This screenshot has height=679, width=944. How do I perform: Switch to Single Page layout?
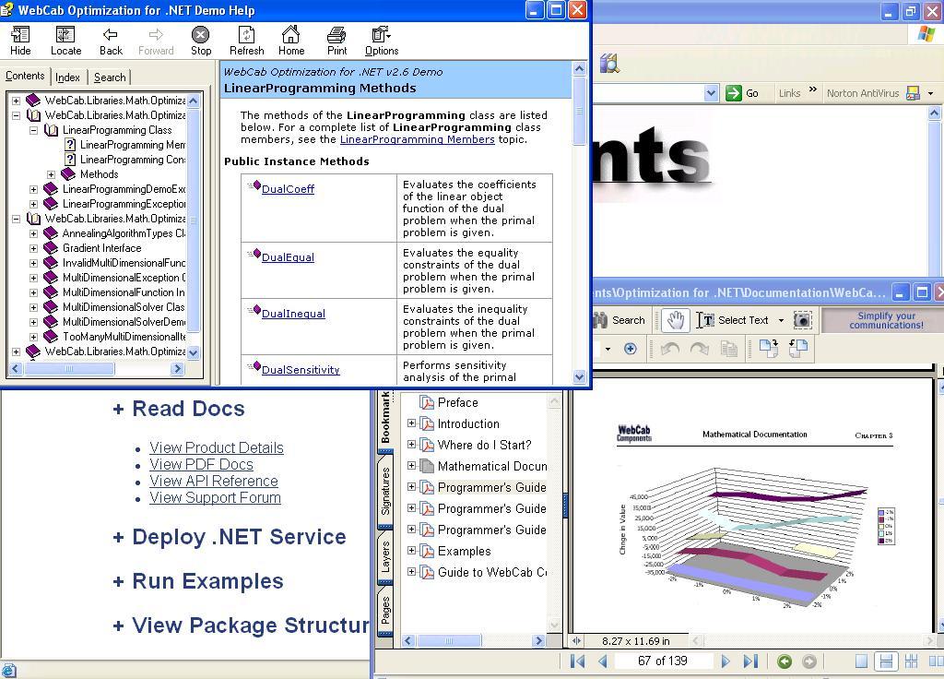tap(862, 661)
